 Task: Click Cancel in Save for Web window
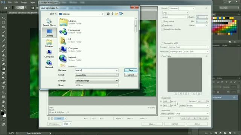click(x=174, y=124)
